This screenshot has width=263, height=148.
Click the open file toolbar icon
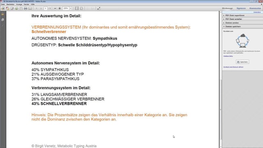click(x=3, y=8)
